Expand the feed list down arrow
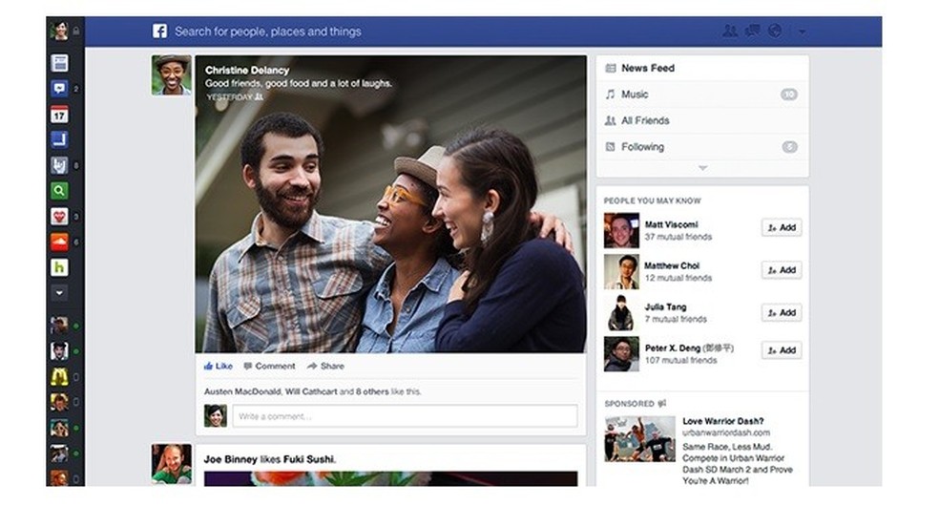 click(x=703, y=168)
